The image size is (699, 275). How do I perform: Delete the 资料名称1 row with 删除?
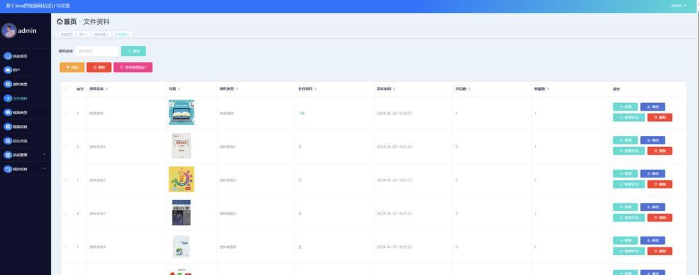[x=660, y=151]
